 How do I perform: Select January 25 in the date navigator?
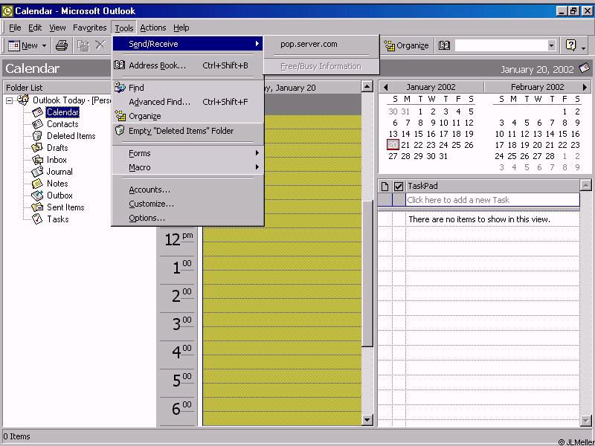[456, 145]
